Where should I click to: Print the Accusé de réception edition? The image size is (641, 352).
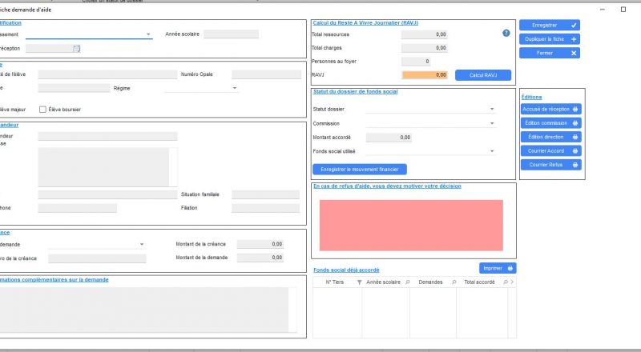(551, 109)
